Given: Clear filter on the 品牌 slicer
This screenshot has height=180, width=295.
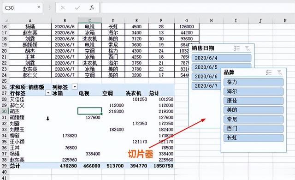Looking at the screenshot, I should [x=279, y=72].
